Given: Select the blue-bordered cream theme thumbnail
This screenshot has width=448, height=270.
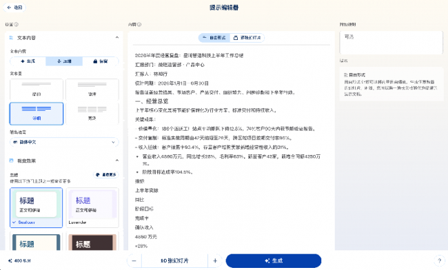Looking at the screenshot, I should [x=37, y=242].
